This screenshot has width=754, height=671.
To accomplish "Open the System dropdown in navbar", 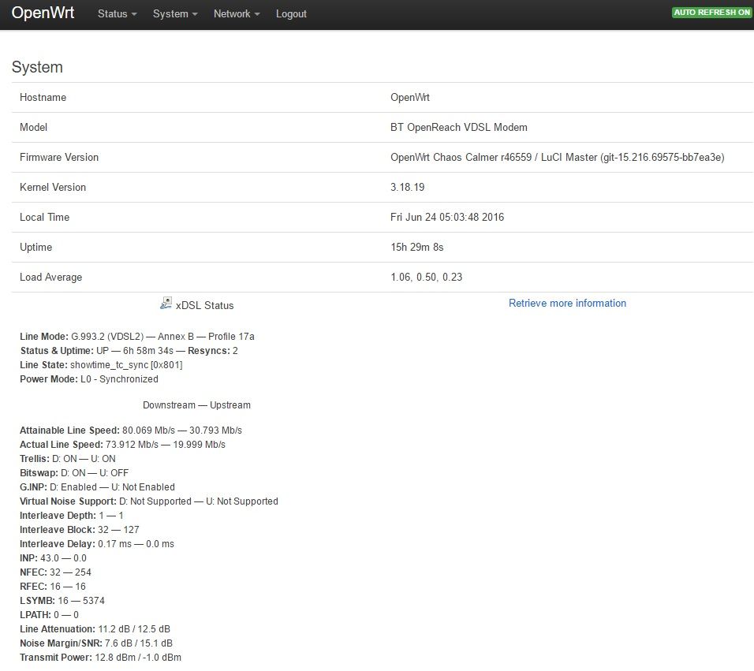I will pos(175,14).
